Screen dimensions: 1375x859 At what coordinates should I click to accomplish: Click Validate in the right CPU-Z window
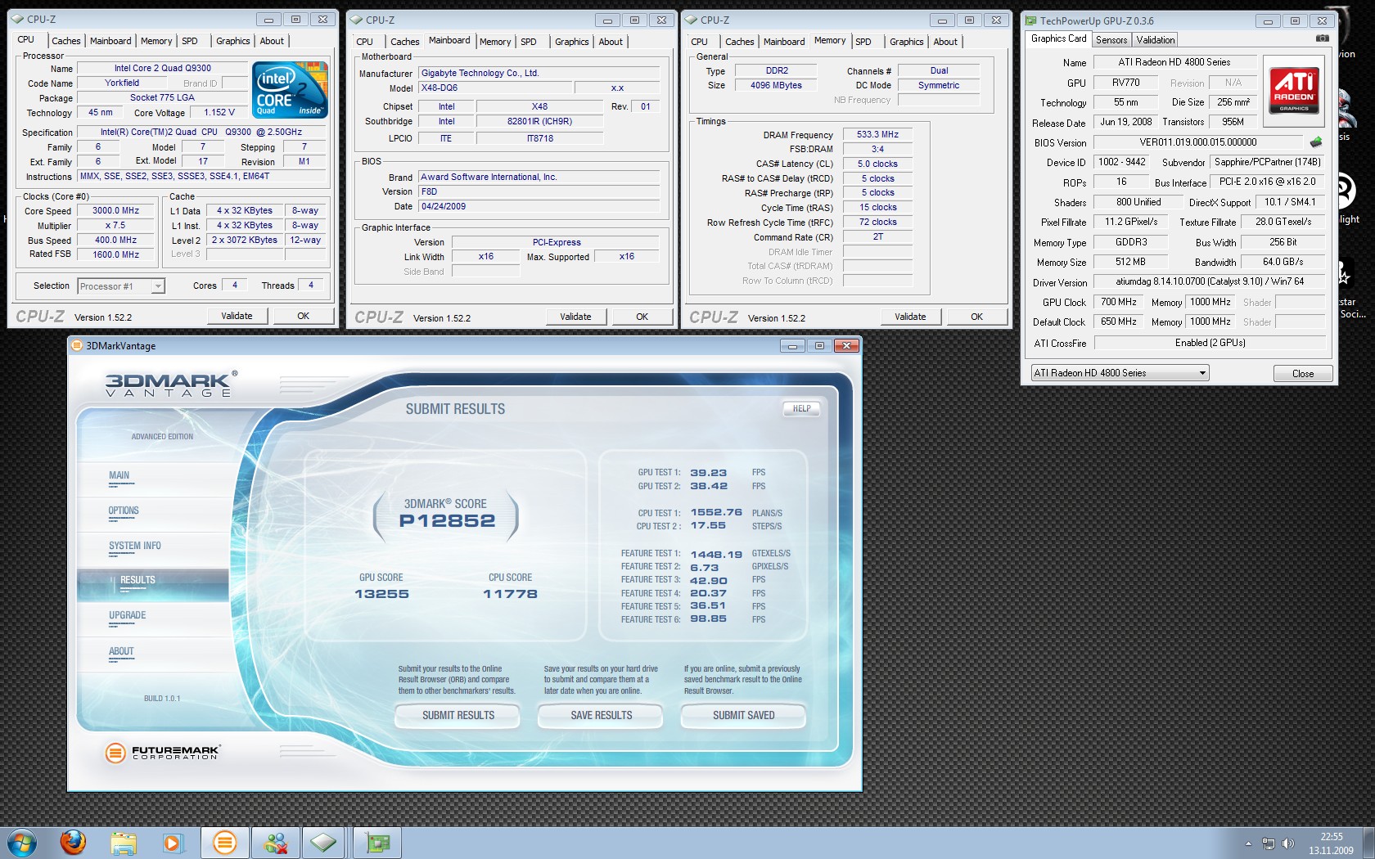pyautogui.click(x=910, y=317)
